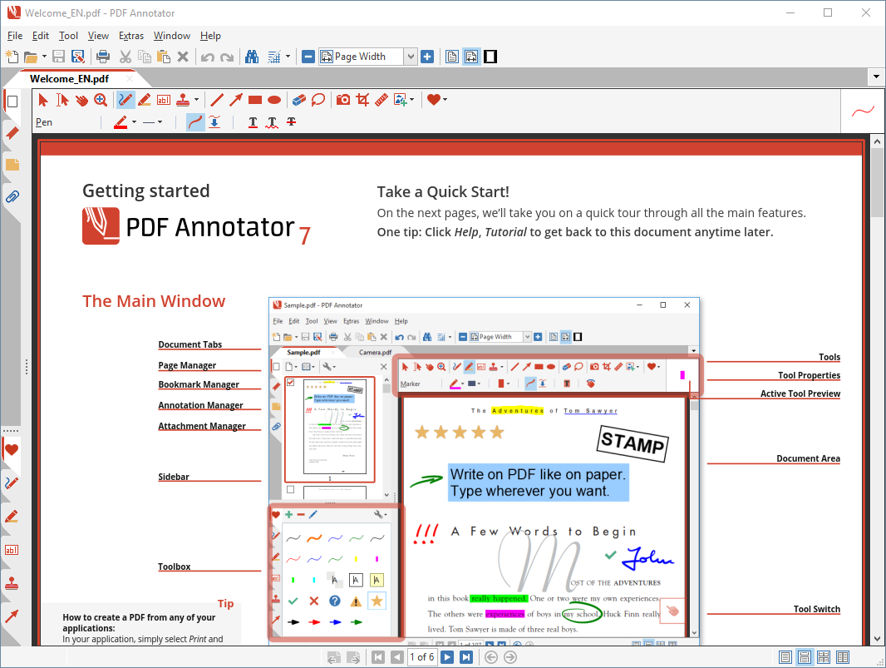This screenshot has height=668, width=886.
Task: Toggle the Pen tool on
Action: tap(125, 100)
